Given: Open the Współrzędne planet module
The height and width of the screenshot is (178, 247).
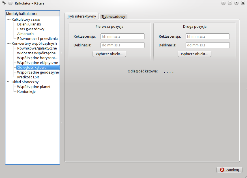Looking at the screenshot, I should click(x=34, y=87).
